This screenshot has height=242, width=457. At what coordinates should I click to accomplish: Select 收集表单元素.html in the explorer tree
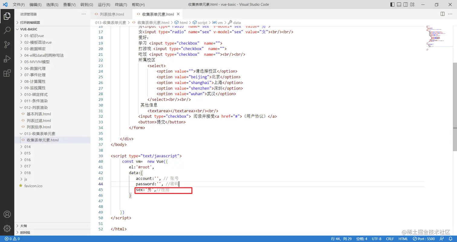pyautogui.click(x=53, y=140)
